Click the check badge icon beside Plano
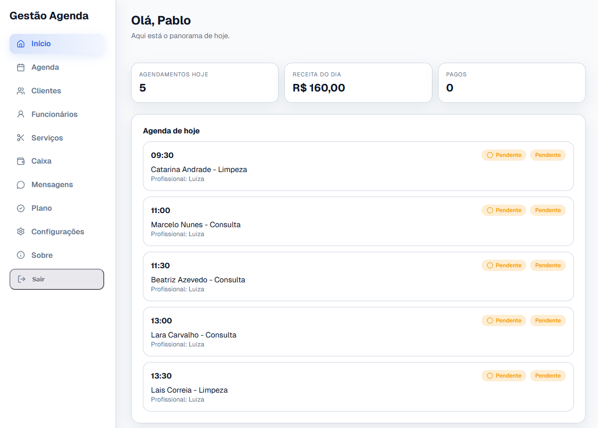 pos(21,208)
